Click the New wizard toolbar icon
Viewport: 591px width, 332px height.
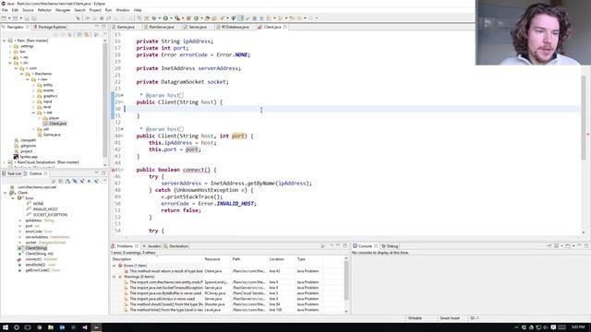pyautogui.click(x=4, y=18)
